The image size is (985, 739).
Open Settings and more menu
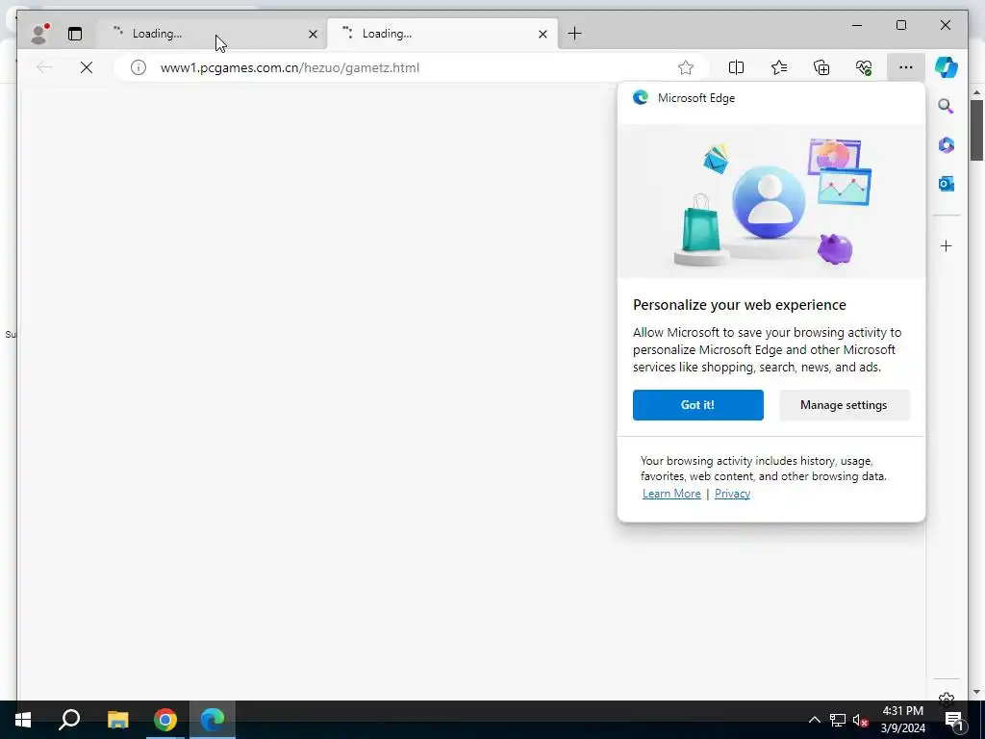click(x=905, y=67)
